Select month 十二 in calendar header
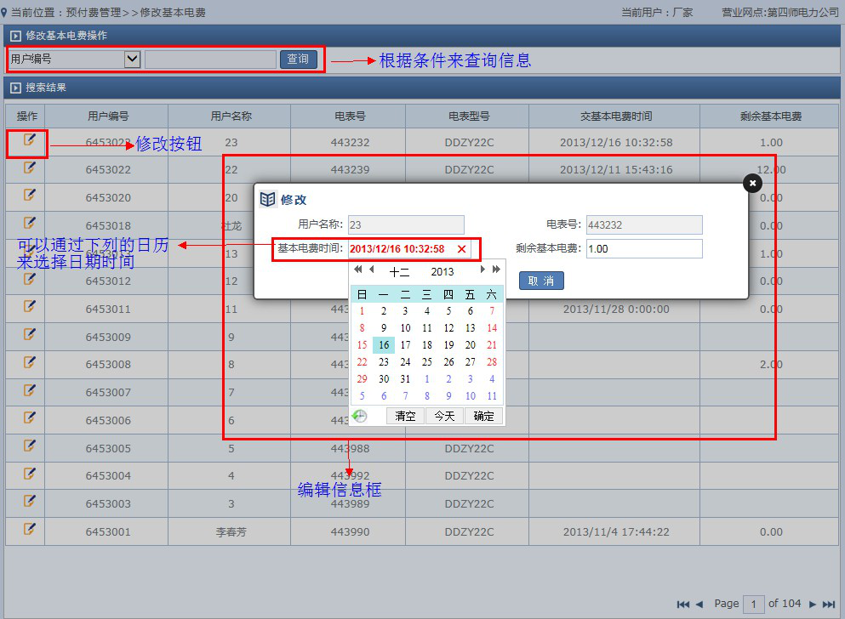The height and width of the screenshot is (619, 845). [399, 272]
